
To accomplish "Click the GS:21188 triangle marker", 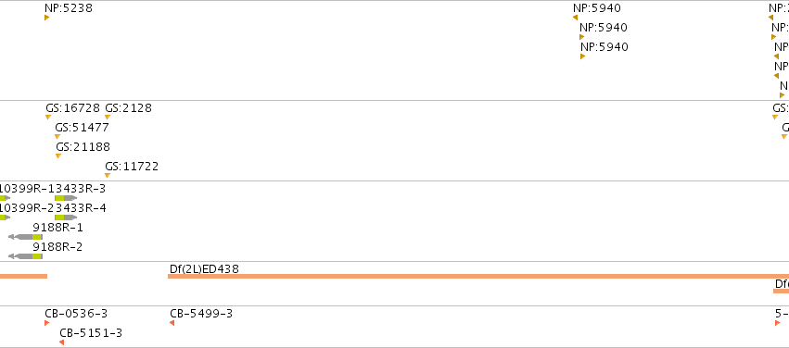I will coord(58,156).
